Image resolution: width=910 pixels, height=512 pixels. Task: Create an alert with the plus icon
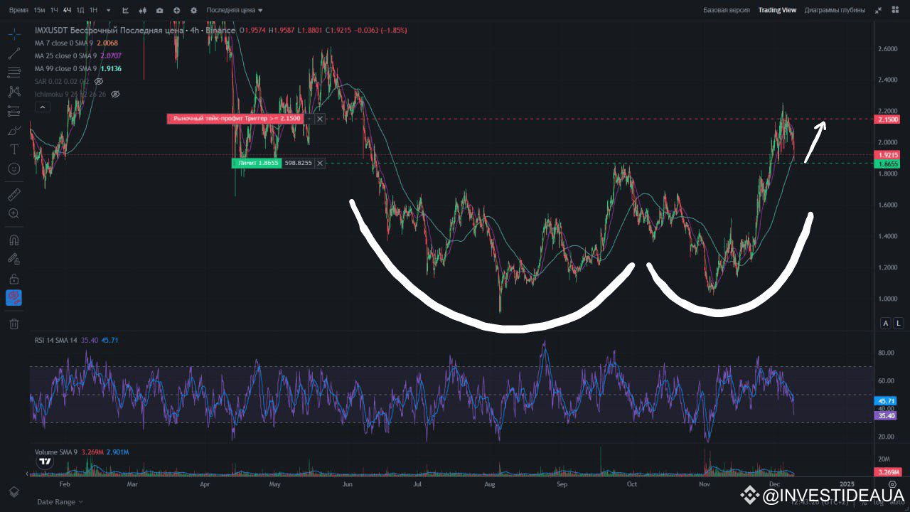[x=177, y=11]
